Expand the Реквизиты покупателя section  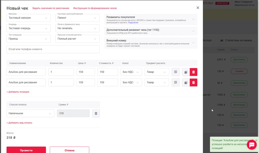pyautogui.click(x=151, y=19)
